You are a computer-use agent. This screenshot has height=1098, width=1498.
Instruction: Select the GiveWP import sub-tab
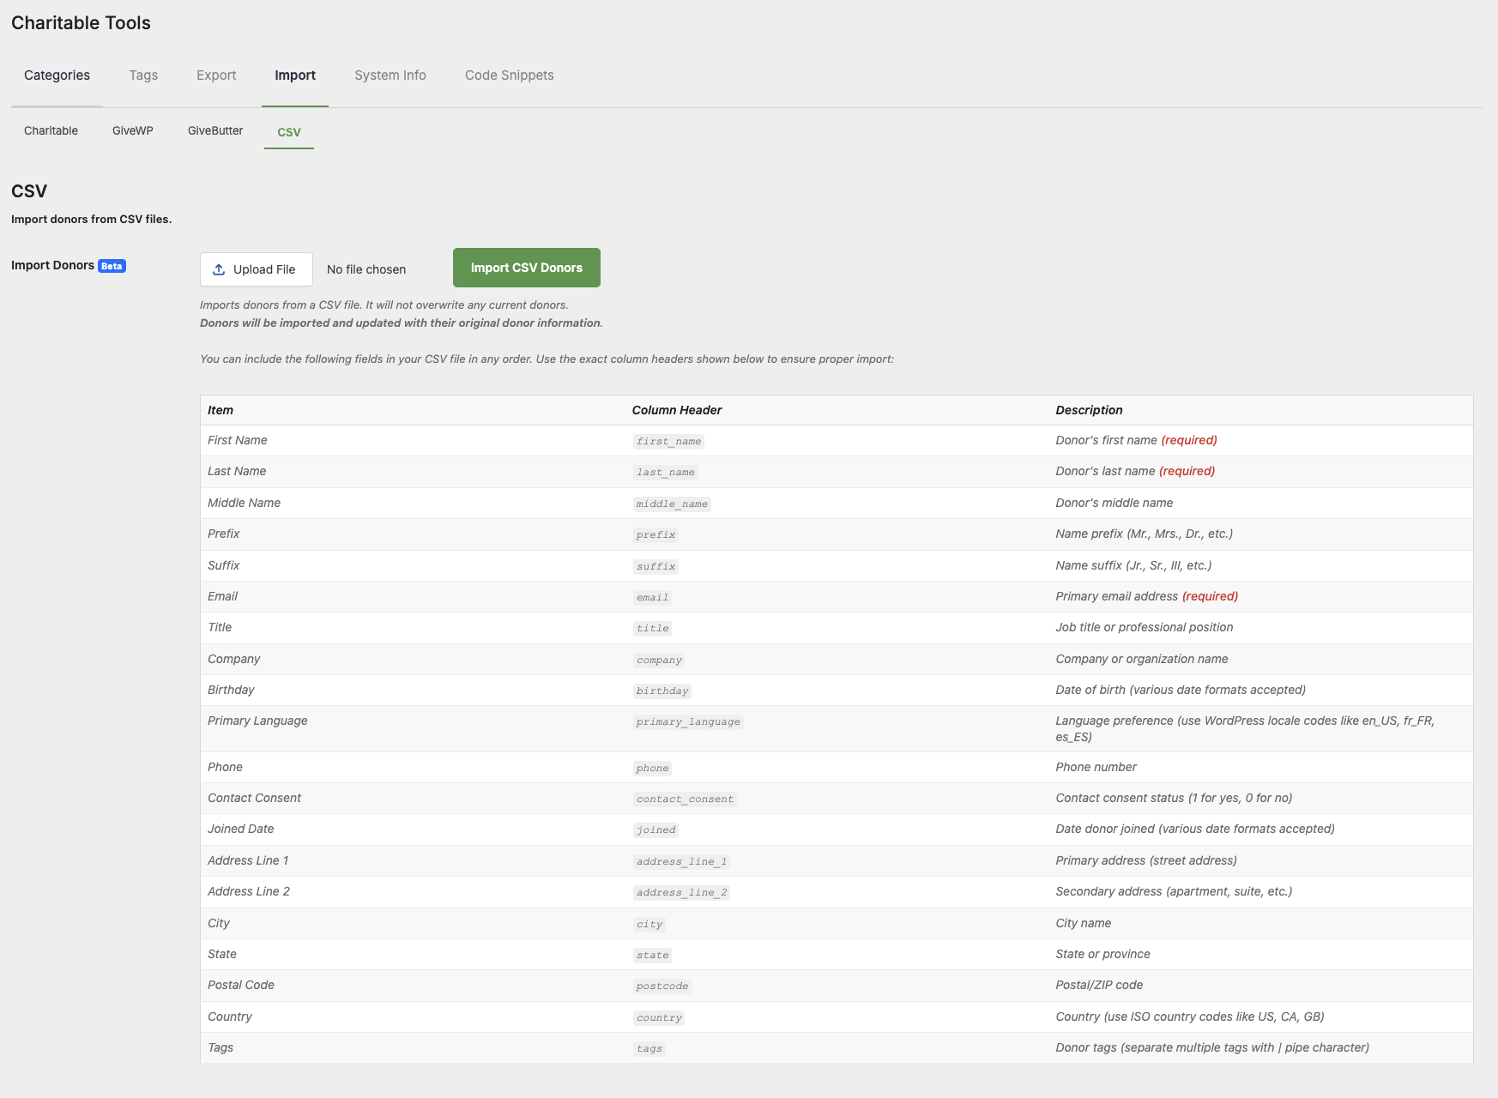(133, 131)
